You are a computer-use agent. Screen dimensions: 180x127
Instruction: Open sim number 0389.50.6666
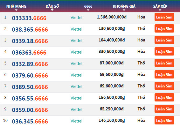(x=30, y=87)
